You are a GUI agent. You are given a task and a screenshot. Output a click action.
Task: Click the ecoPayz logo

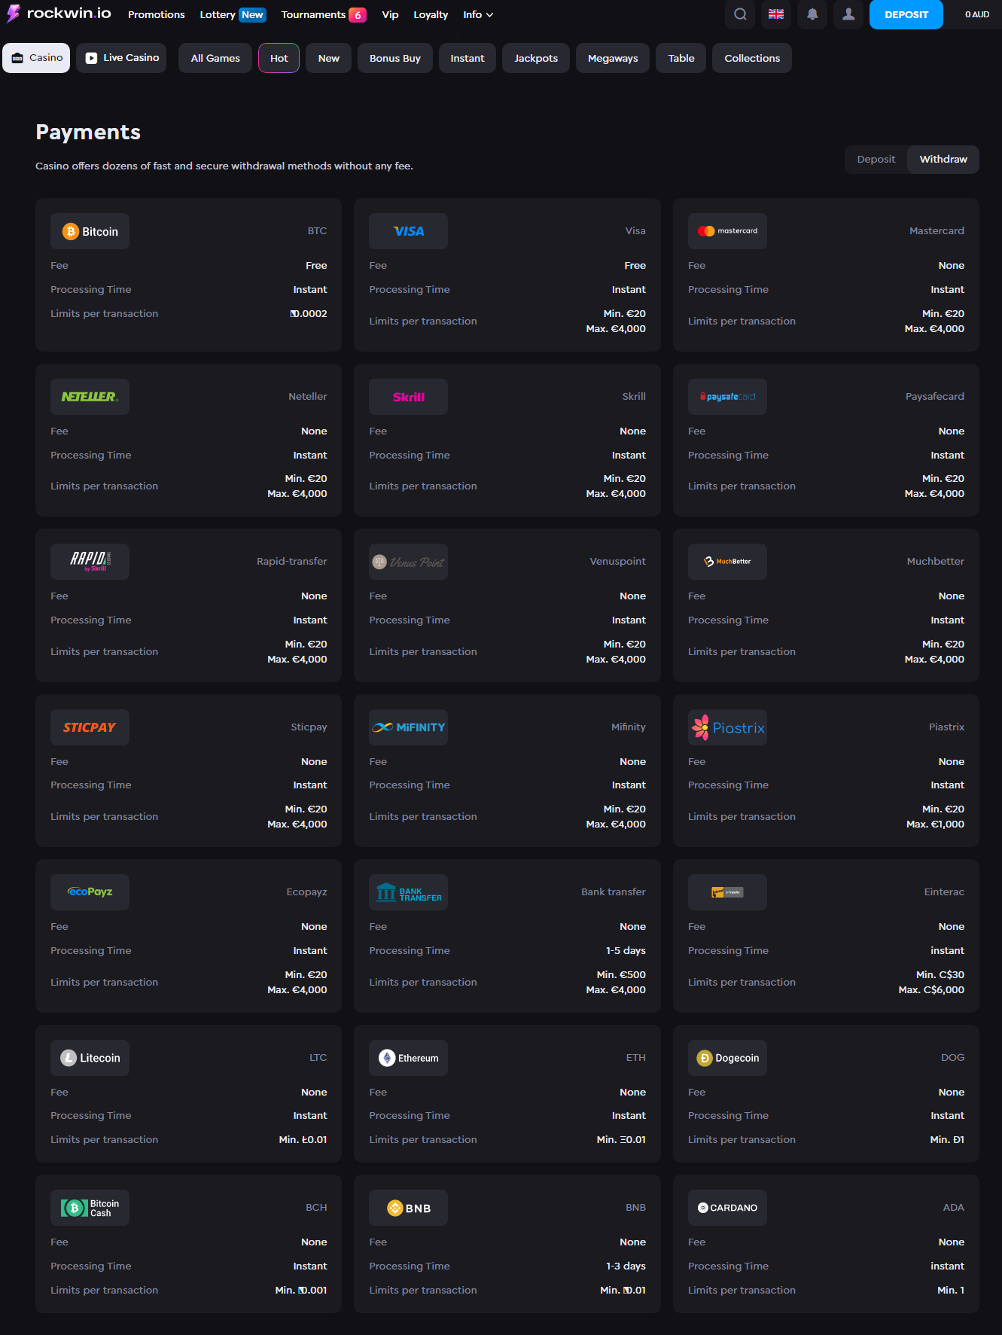[90, 892]
